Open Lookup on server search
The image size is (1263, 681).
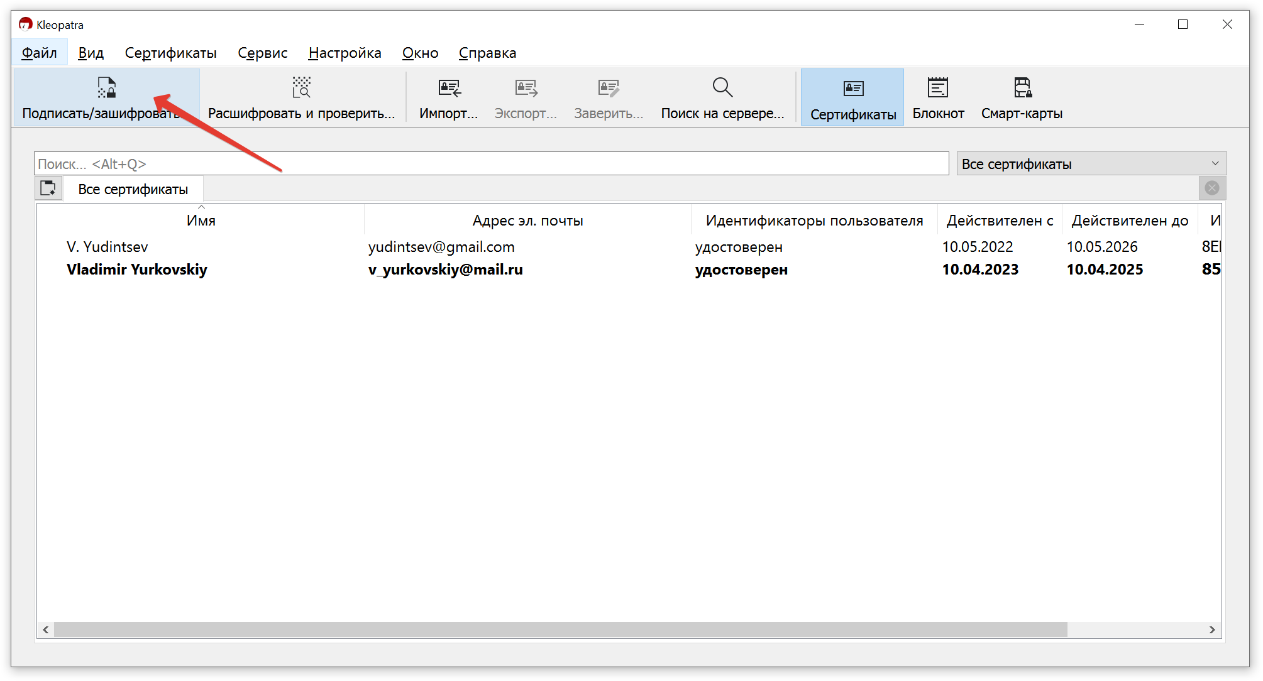[x=722, y=97]
